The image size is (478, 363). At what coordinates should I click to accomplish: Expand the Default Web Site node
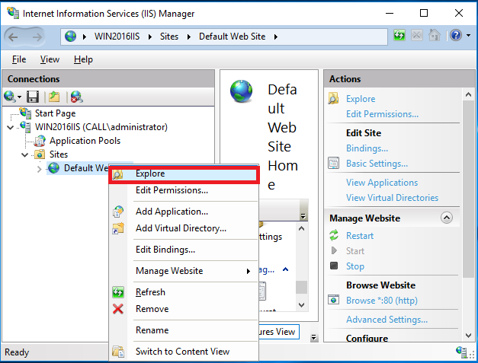pos(39,169)
